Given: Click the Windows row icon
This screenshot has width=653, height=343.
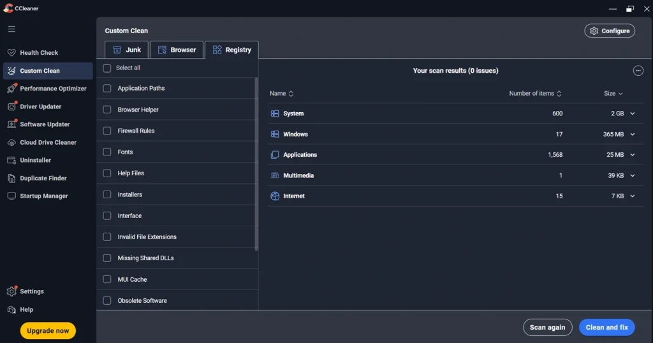Looking at the screenshot, I should coord(275,134).
